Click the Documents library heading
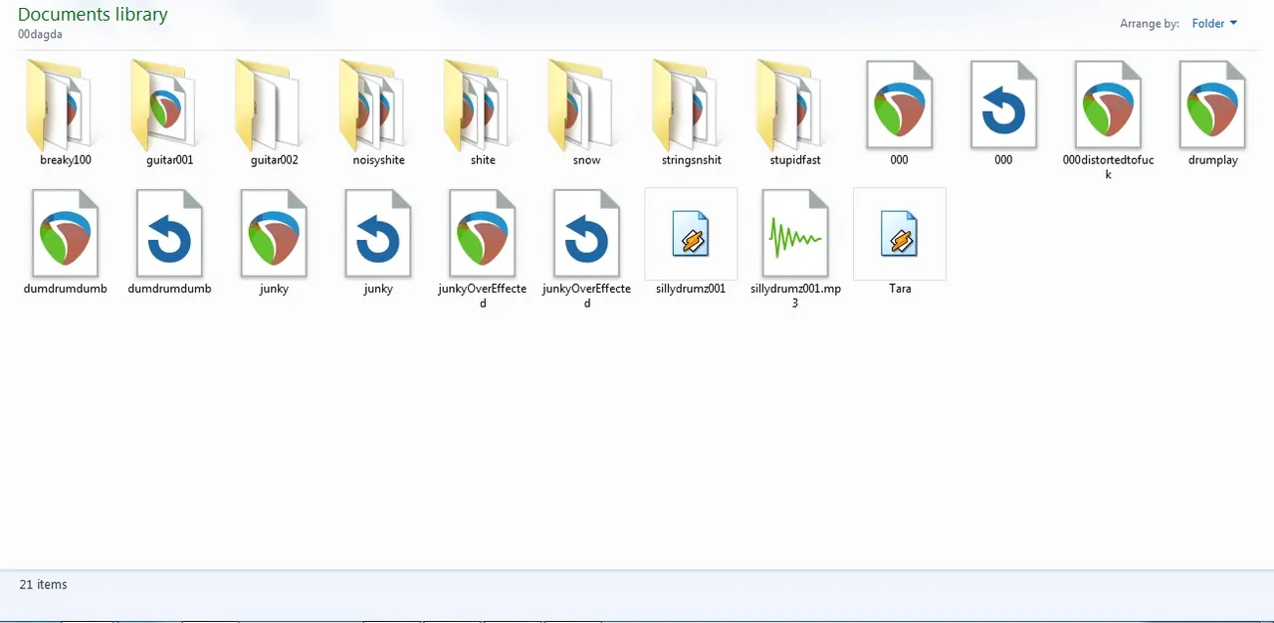This screenshot has width=1274, height=623. [93, 15]
